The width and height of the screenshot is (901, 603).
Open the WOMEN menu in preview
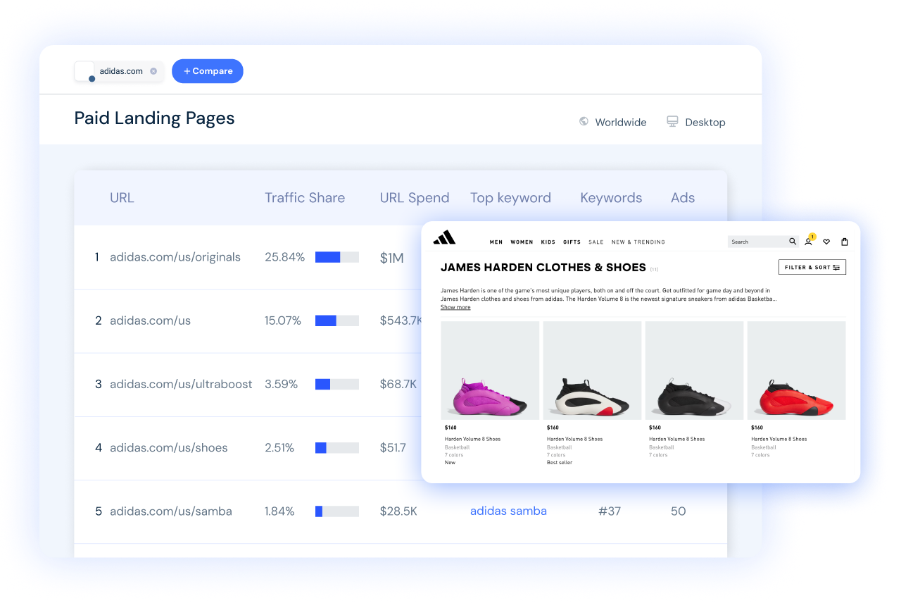[522, 242]
